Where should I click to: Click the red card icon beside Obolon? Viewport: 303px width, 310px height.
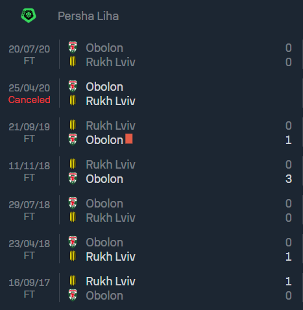(129, 139)
